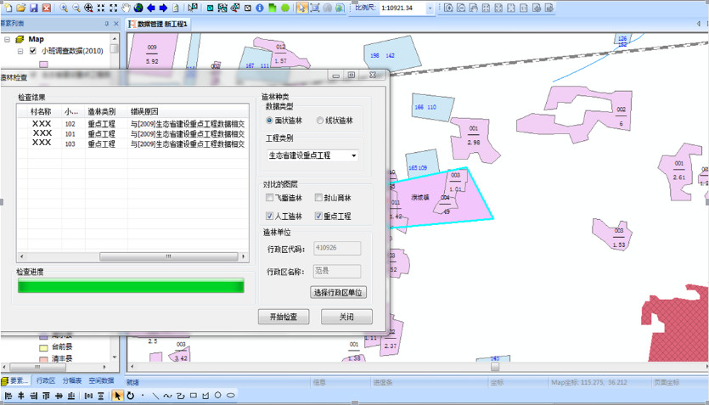Image resolution: width=709 pixels, height=405 pixels.
Task: Click the open folder icon in toolbar
Action: (x=20, y=8)
